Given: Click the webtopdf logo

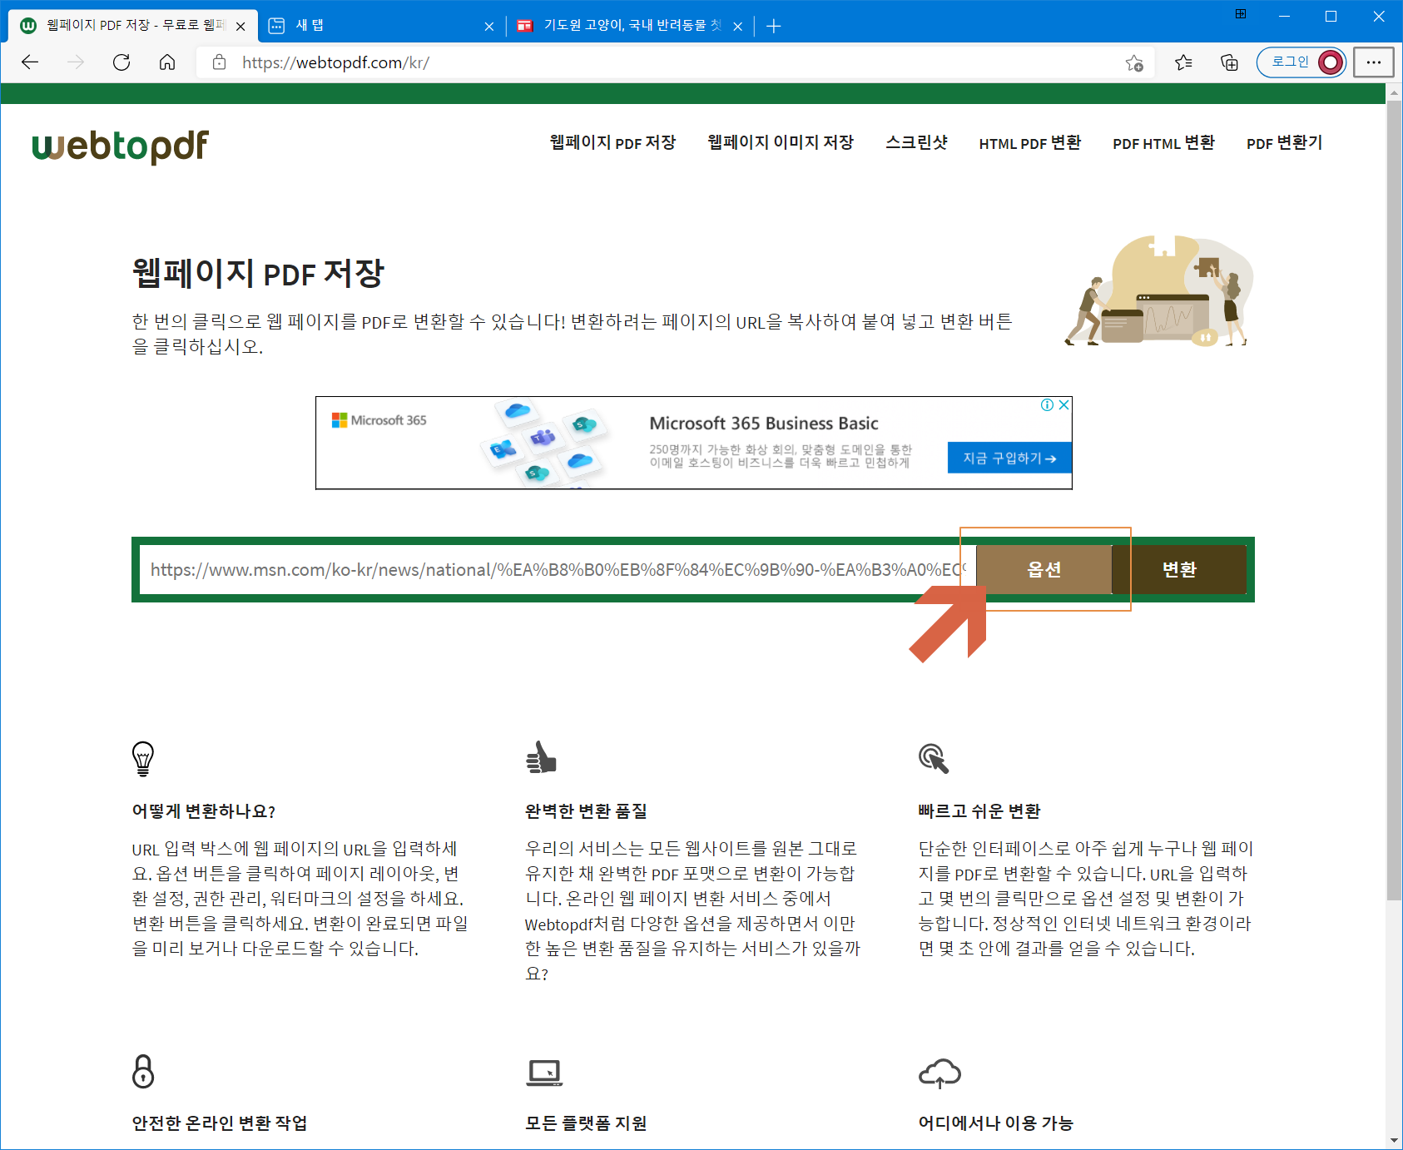Looking at the screenshot, I should (x=120, y=146).
